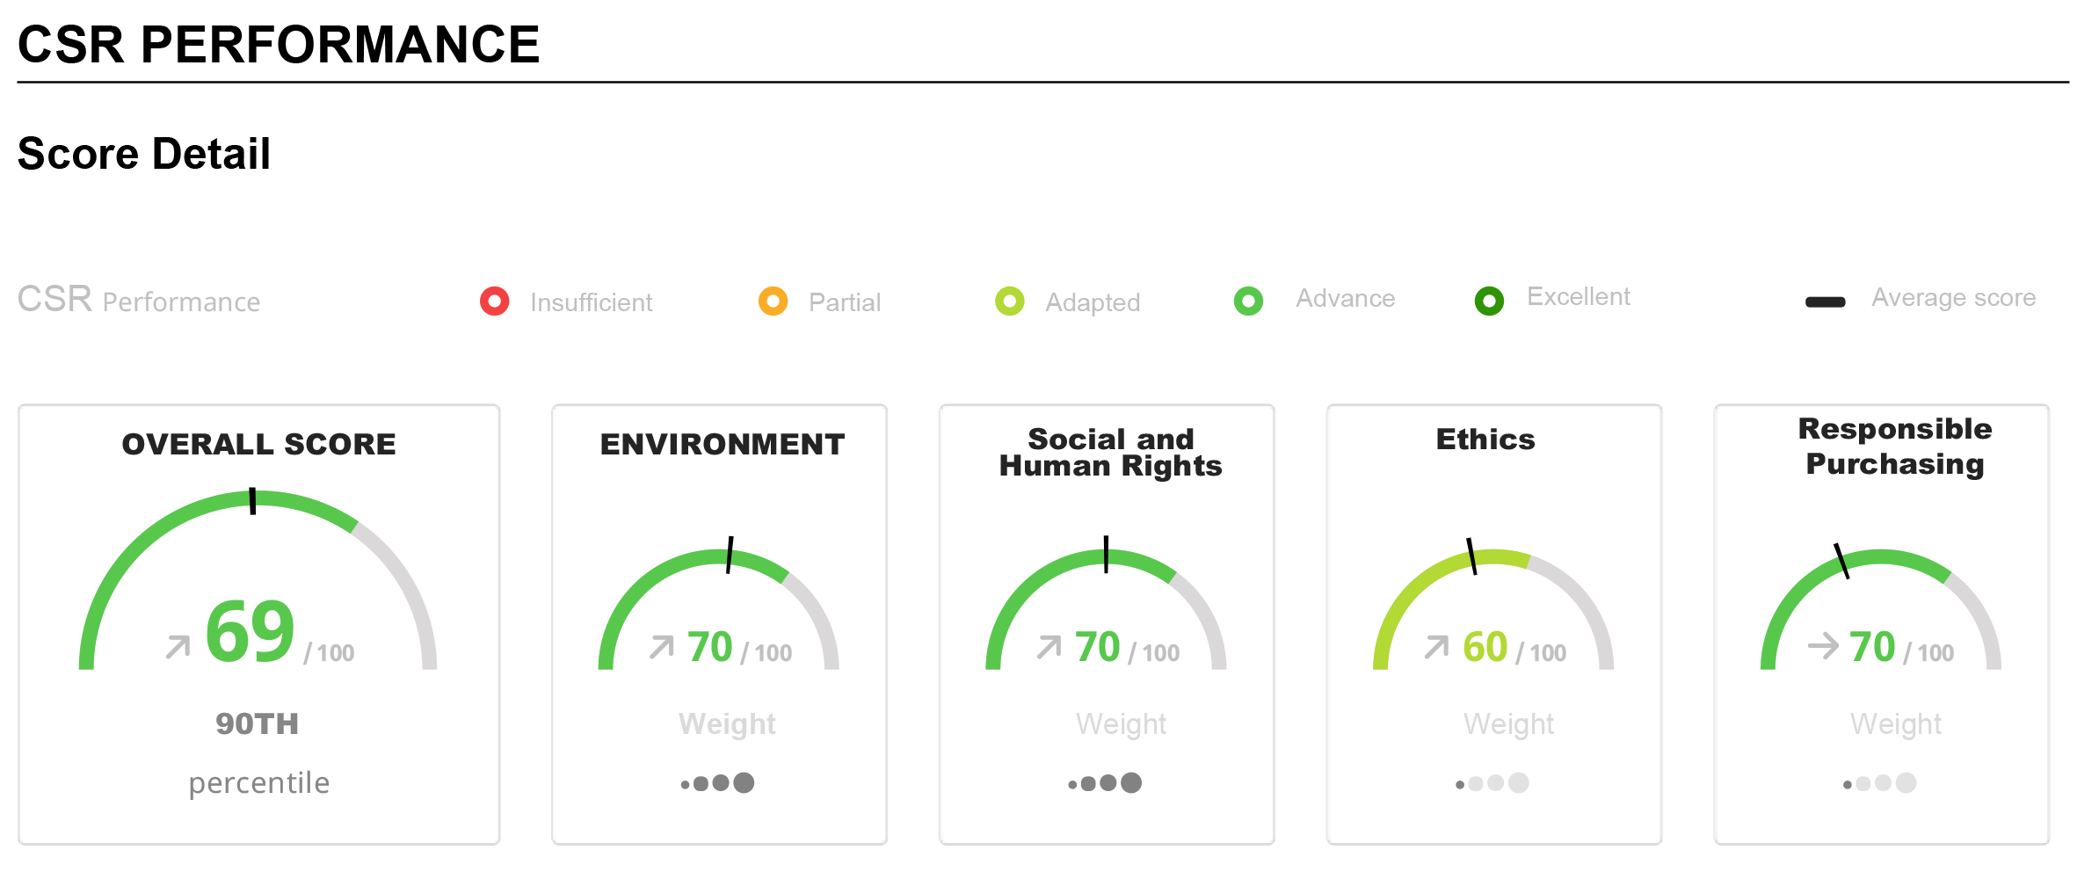Click the Environment weight dots indicator
Image resolution: width=2077 pixels, height=872 pixels.
click(x=718, y=782)
